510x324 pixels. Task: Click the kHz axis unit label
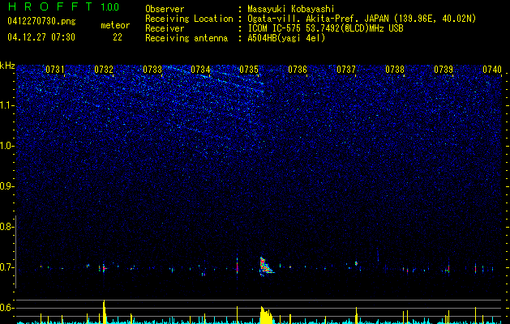[x=7, y=66]
